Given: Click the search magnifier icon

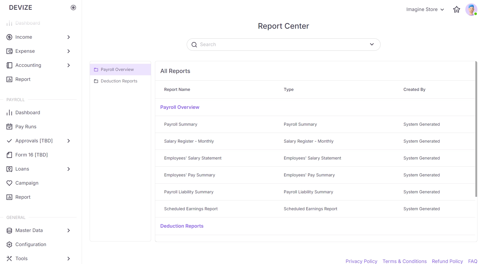Looking at the screenshot, I should click(194, 45).
